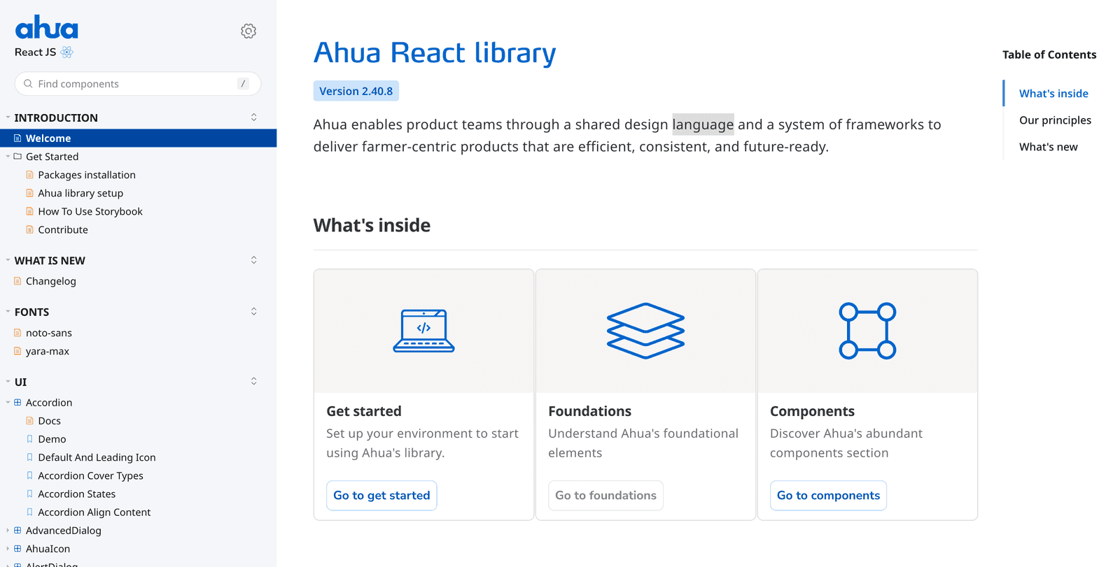Click the React atom icon beside React JS
Image resolution: width=1120 pixels, height=567 pixels.
pyautogui.click(x=67, y=52)
